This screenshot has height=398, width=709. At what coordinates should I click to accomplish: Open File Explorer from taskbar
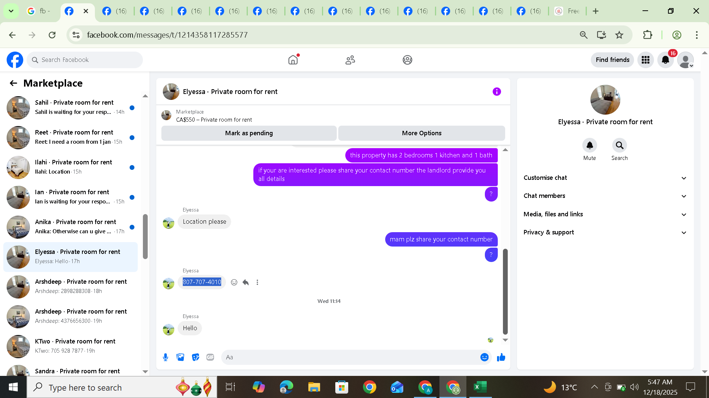pyautogui.click(x=314, y=387)
